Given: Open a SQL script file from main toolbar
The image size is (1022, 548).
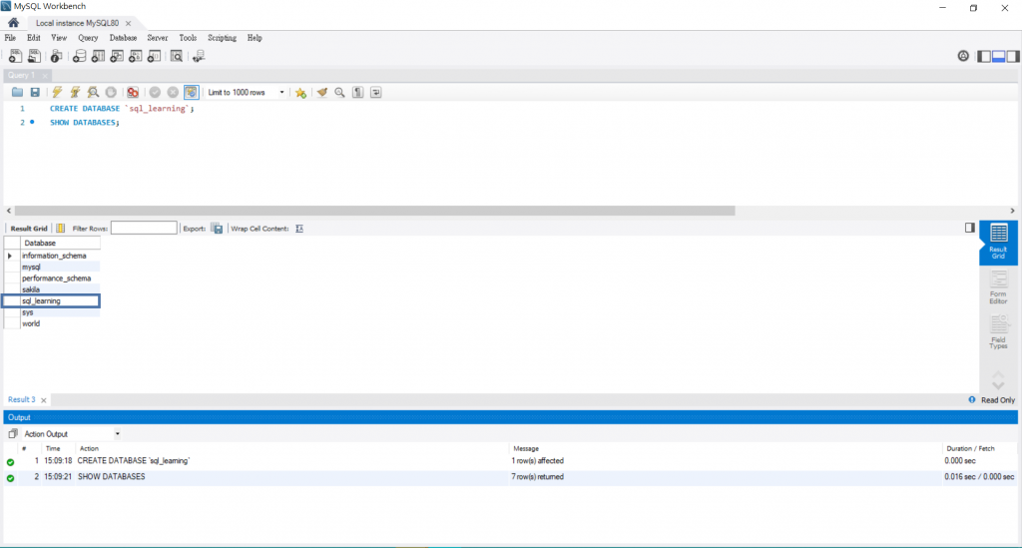Looking at the screenshot, I should click(x=34, y=57).
